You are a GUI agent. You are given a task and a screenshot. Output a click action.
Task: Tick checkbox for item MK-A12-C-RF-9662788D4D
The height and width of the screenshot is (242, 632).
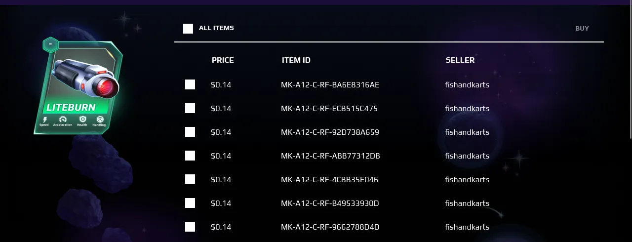pos(190,227)
